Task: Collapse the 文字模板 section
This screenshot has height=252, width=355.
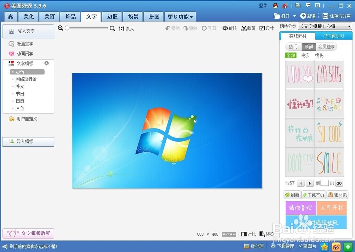Action: tap(47, 64)
